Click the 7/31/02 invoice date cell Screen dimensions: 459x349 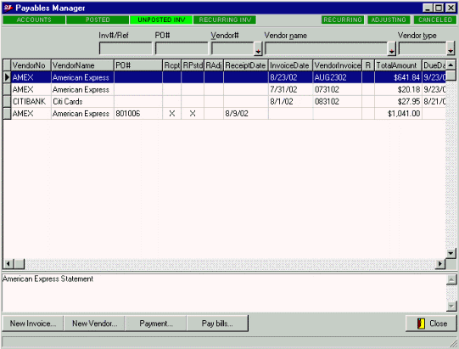(290, 89)
